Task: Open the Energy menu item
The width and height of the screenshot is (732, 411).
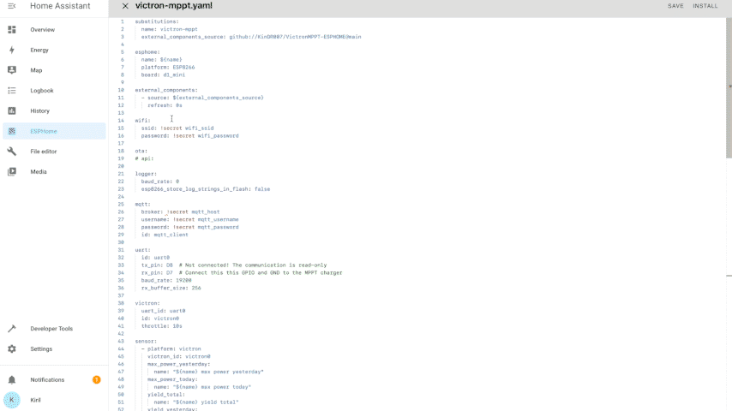Action: 39,50
